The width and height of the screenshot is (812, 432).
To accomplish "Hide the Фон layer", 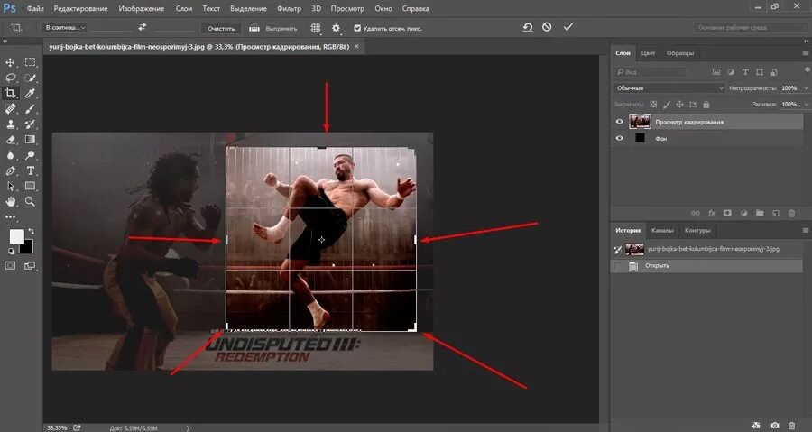I will [619, 138].
